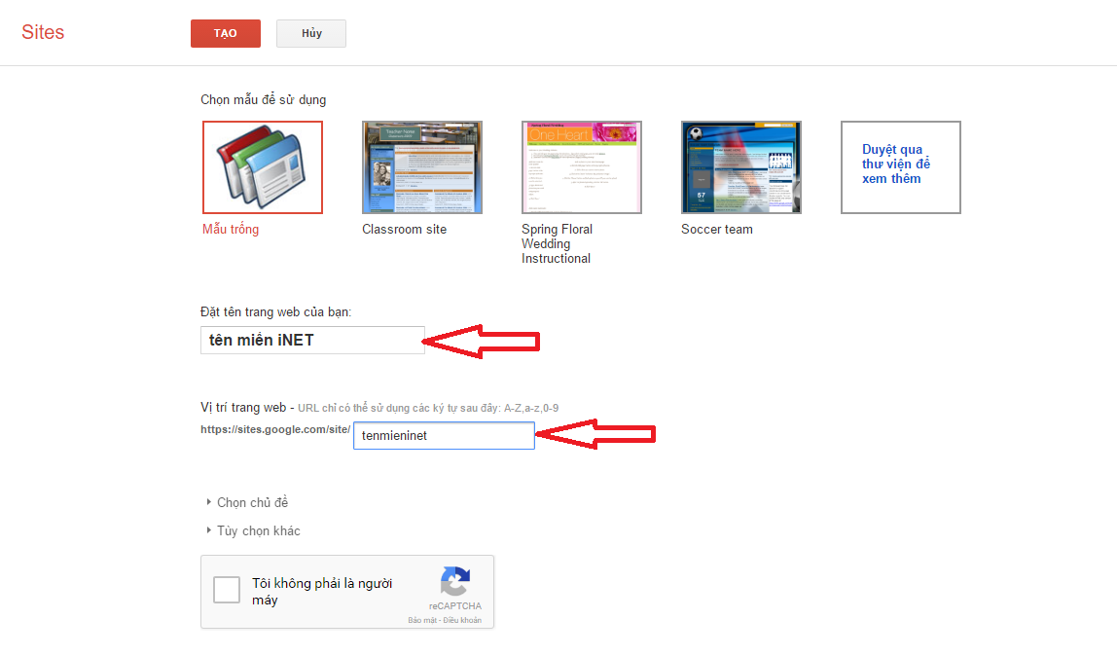Screen dimensions: 1117x656
Task: Open Duyệt qua thư viện để xem thêm
Action: 900,166
